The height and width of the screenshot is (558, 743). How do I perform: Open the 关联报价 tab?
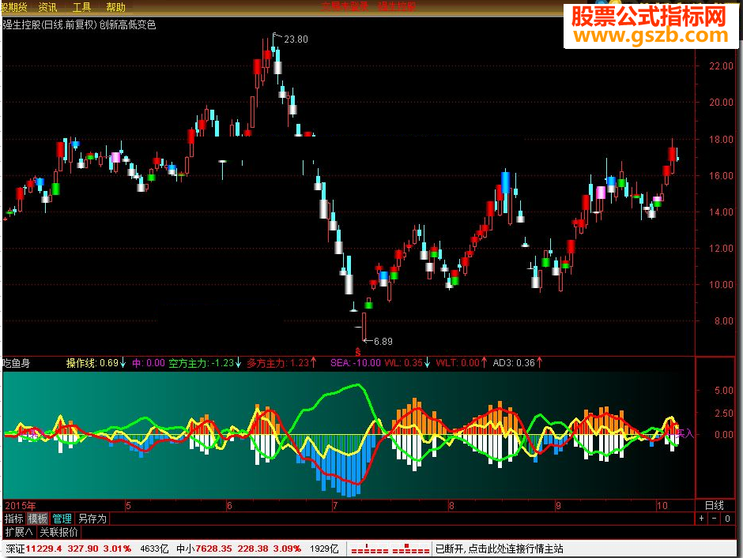point(58,532)
